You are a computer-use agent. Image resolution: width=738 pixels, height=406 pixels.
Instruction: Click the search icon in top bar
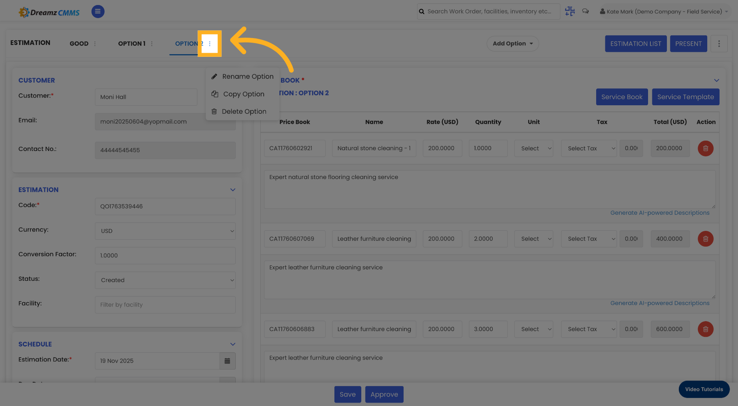coord(422,11)
